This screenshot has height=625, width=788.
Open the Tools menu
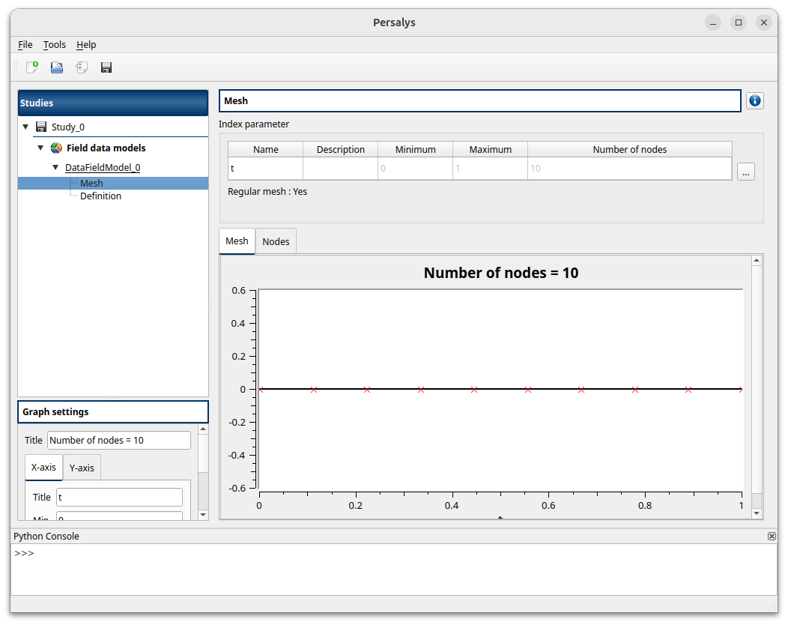(x=54, y=45)
